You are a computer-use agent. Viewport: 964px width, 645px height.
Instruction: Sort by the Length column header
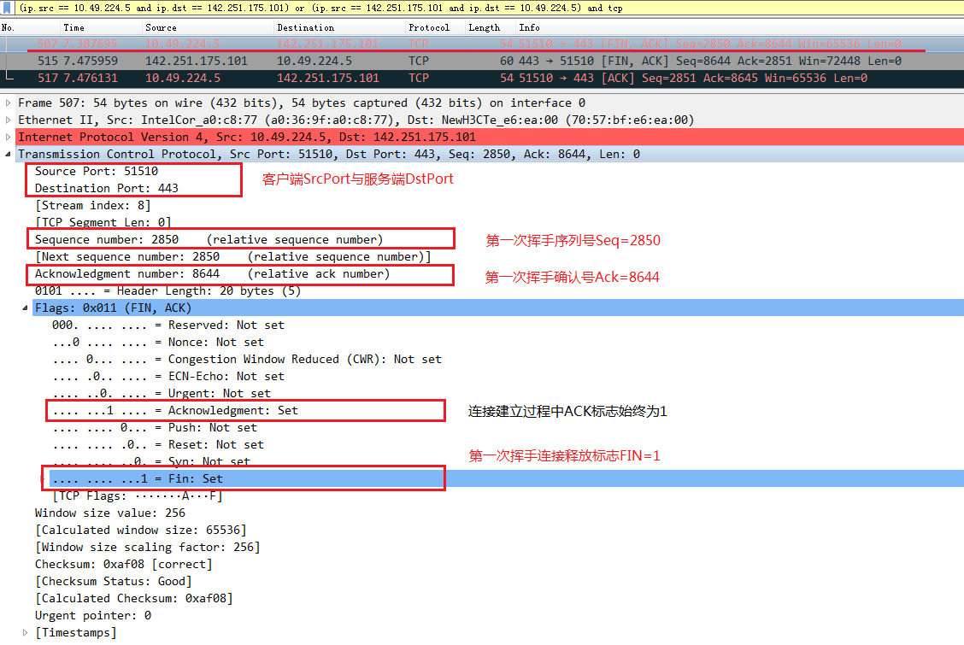[x=484, y=27]
